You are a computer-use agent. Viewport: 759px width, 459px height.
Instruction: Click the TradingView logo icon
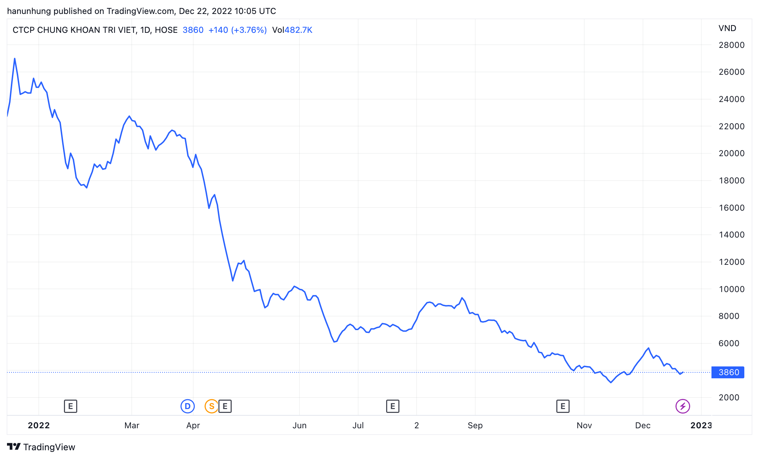coord(14,447)
